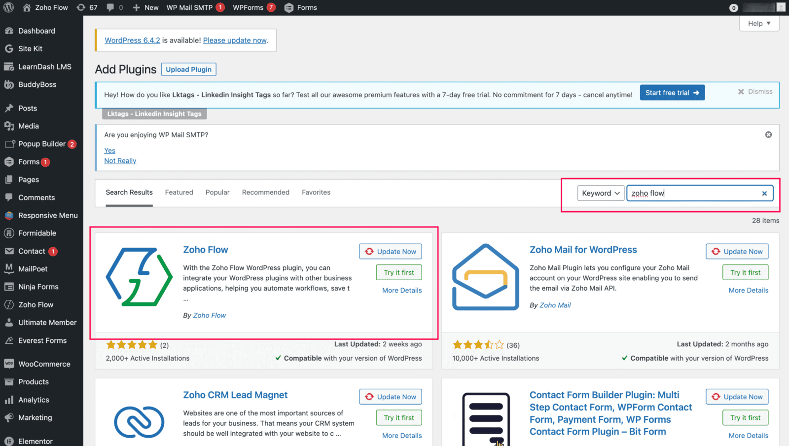This screenshot has height=446, width=789.
Task: Open Ultimate Member sidebar icon
Action: click(9, 322)
